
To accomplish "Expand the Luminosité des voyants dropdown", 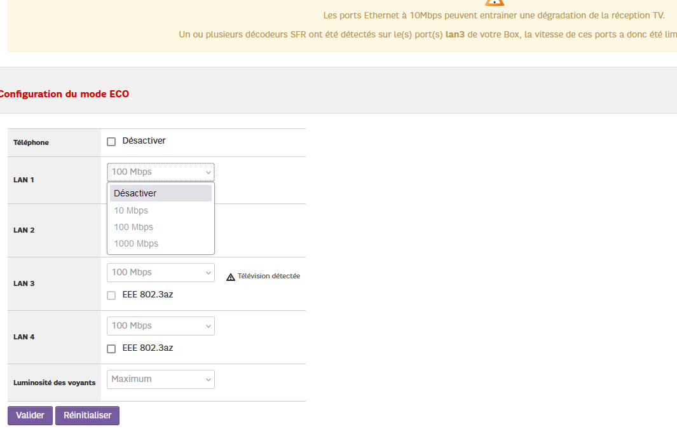I will pos(161,379).
